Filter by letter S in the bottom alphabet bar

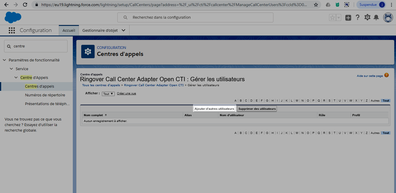click(329, 133)
